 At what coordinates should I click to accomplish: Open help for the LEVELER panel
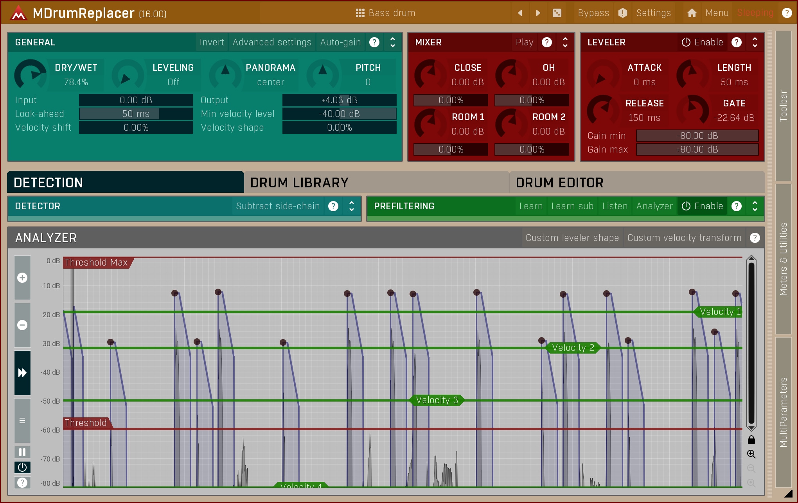[x=737, y=42]
